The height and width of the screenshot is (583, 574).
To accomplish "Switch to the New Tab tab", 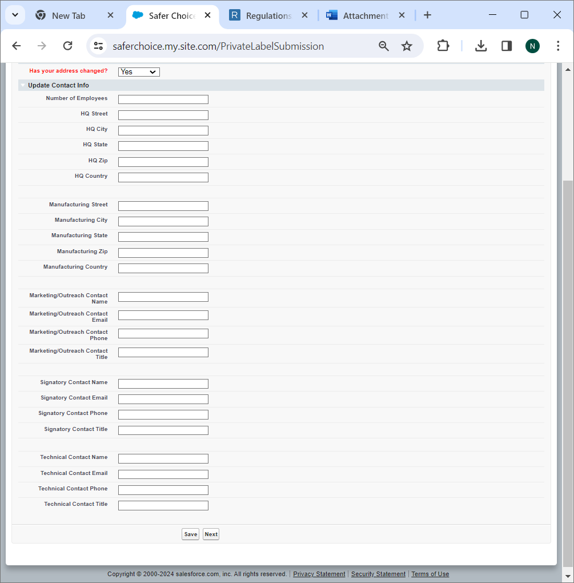I will pyautogui.click(x=69, y=15).
